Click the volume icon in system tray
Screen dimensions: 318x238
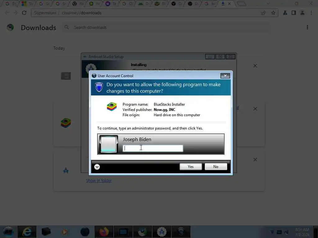[287, 232]
